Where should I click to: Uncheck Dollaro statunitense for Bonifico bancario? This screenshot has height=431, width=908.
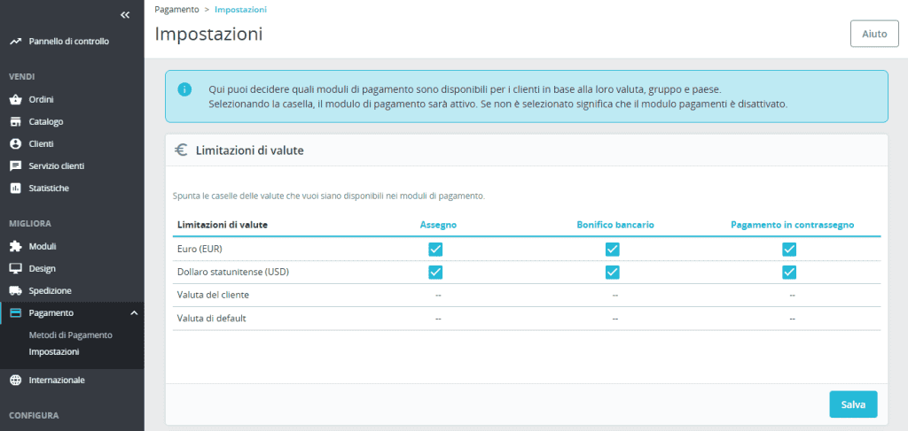[612, 272]
